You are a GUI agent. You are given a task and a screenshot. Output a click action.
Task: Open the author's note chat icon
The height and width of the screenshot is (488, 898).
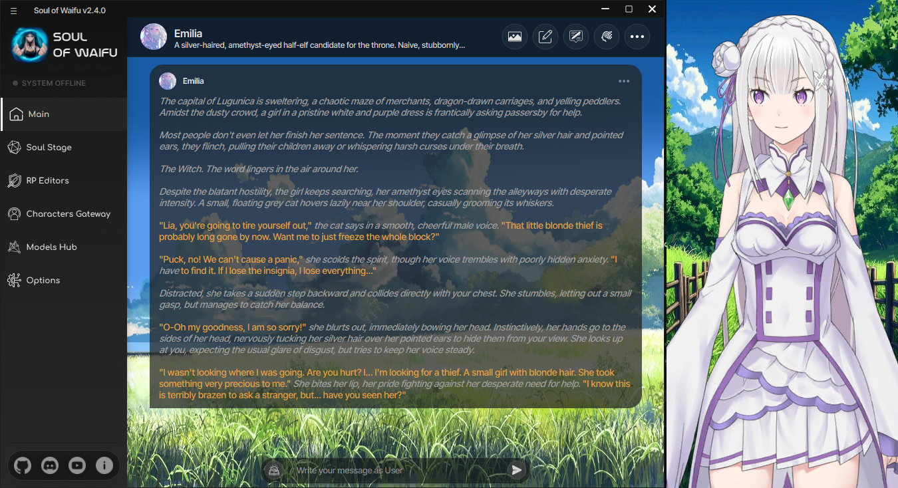point(575,37)
